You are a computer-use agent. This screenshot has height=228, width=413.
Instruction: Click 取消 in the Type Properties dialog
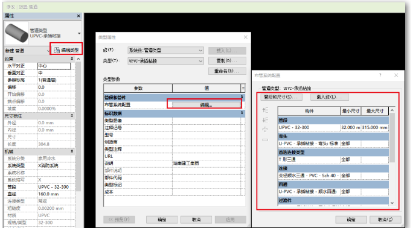point(196,220)
